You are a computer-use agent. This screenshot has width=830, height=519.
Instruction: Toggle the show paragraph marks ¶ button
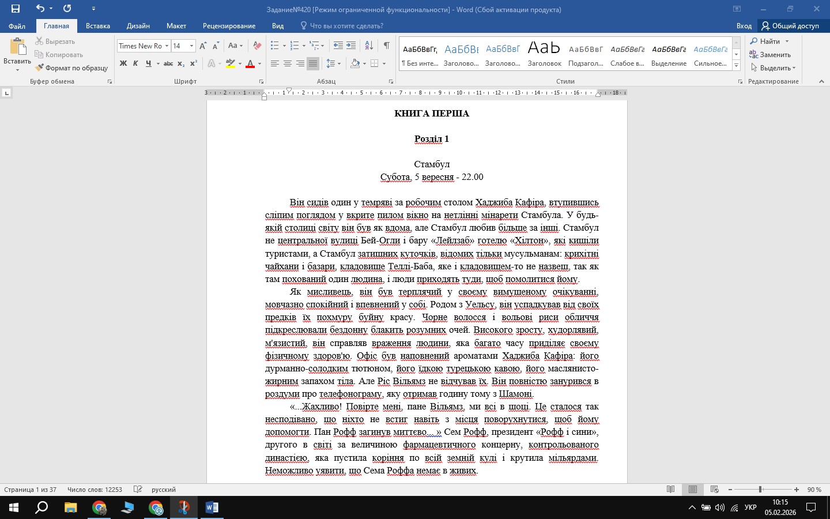(x=387, y=46)
